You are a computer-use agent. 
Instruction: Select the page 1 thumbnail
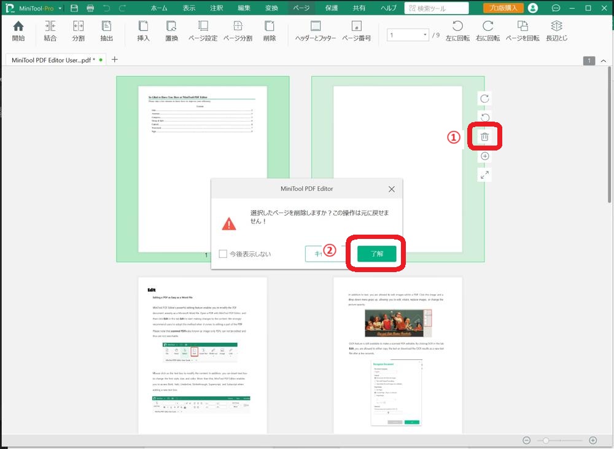tap(203, 169)
